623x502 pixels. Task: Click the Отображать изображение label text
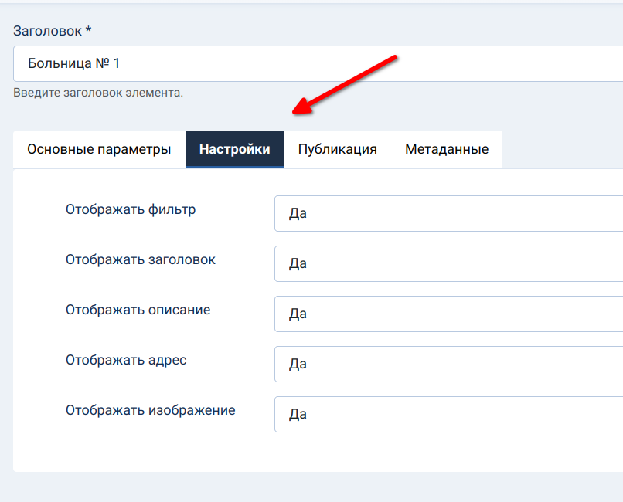150,410
